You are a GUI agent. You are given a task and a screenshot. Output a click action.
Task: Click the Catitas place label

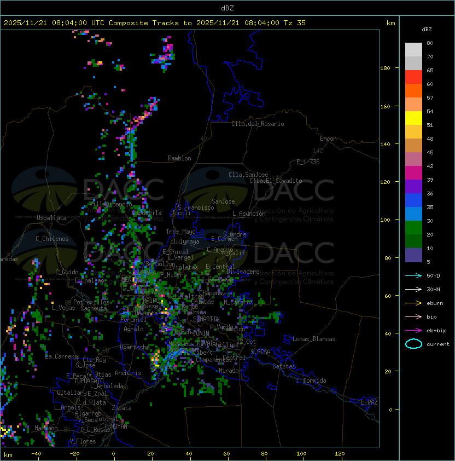click(x=284, y=366)
